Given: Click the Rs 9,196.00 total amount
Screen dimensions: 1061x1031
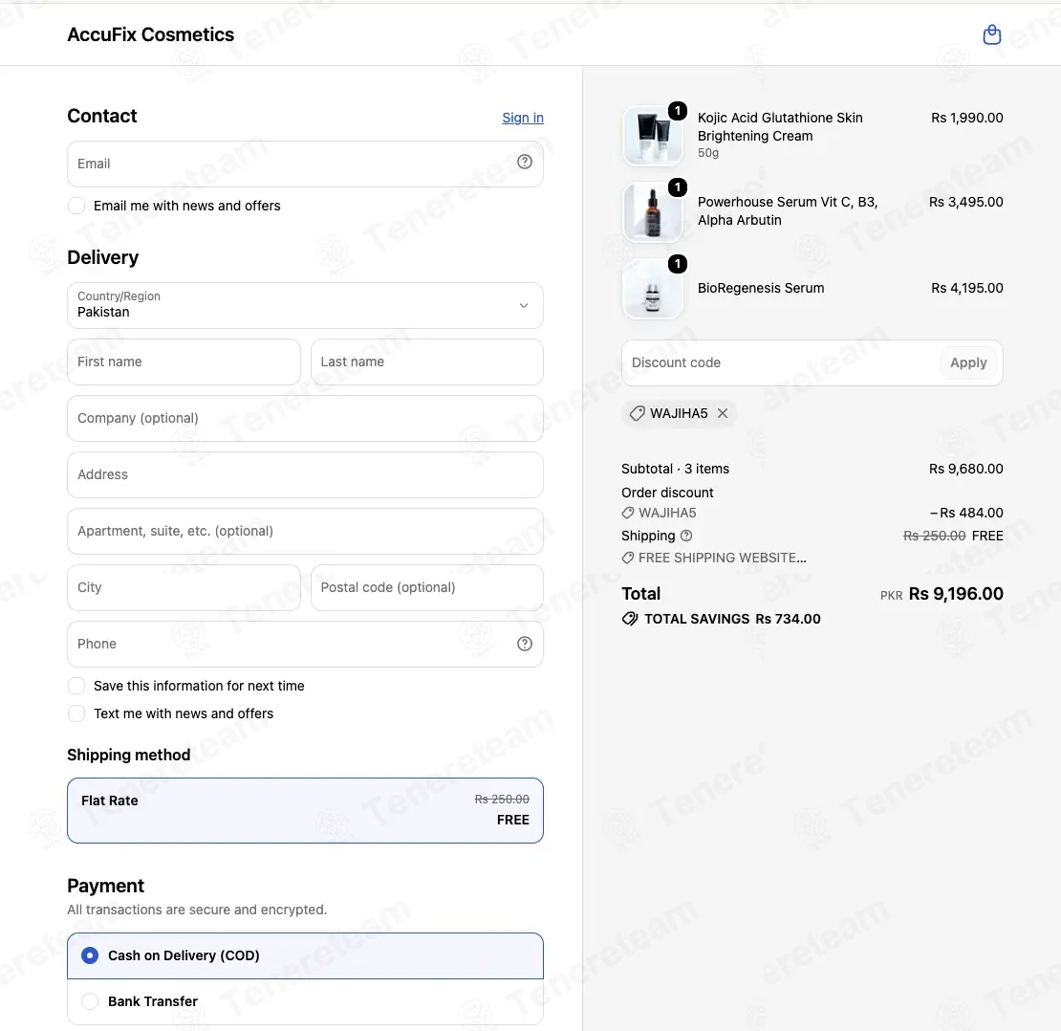Looking at the screenshot, I should coord(956,594).
